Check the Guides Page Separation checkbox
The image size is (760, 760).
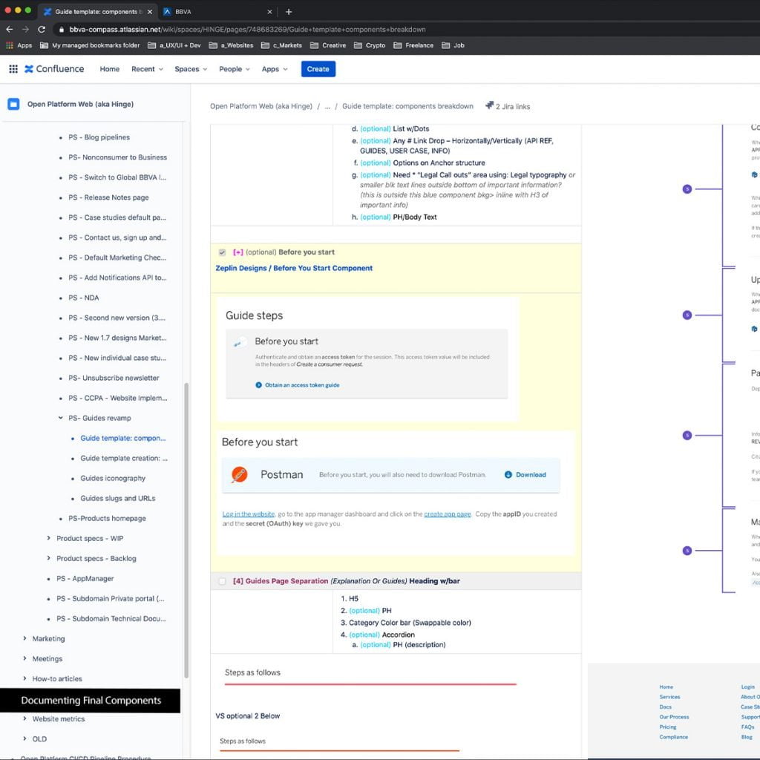coord(222,581)
